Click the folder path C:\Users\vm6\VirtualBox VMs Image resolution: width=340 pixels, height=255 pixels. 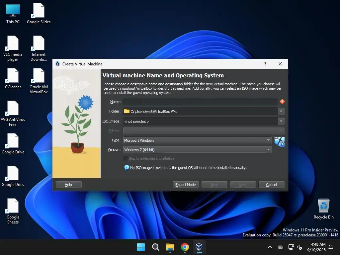coord(154,112)
